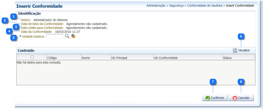
Task: Confirm the form with the Confirmar button
Action: (215, 98)
